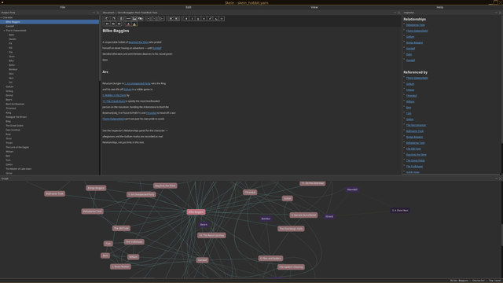Set Heading 1 style with H1 icon

tap(107, 24)
